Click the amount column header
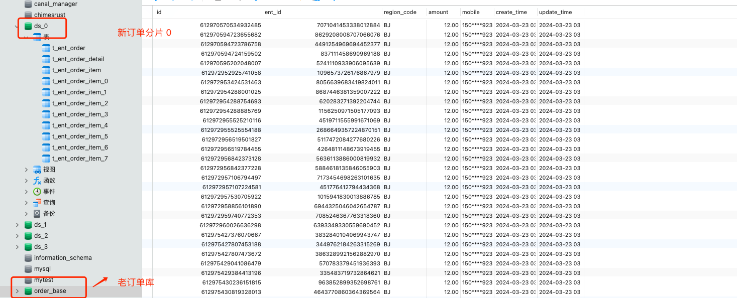 click(x=438, y=12)
